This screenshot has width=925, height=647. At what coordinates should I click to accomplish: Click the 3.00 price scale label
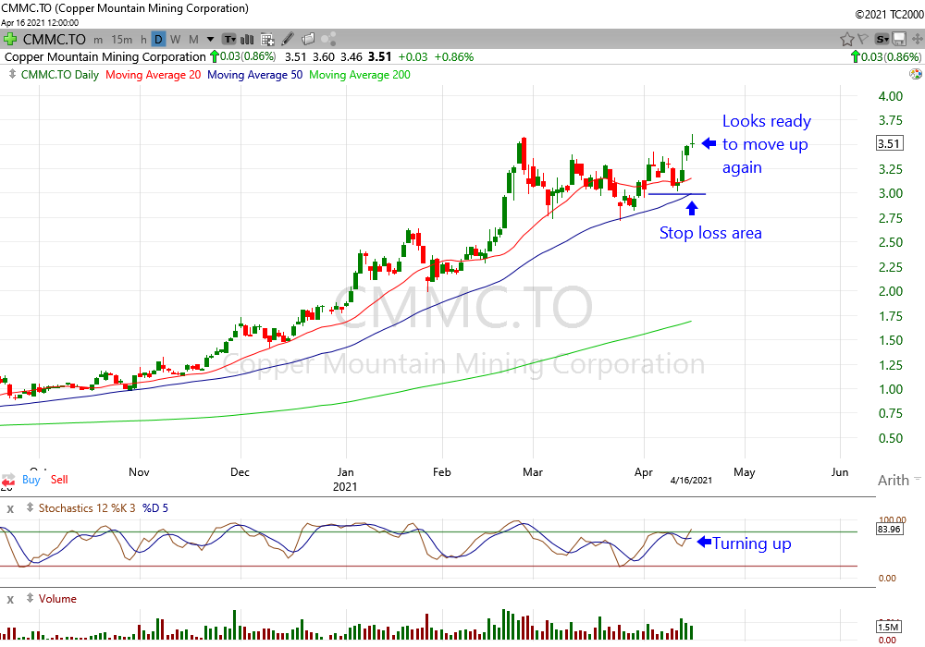coord(891,193)
